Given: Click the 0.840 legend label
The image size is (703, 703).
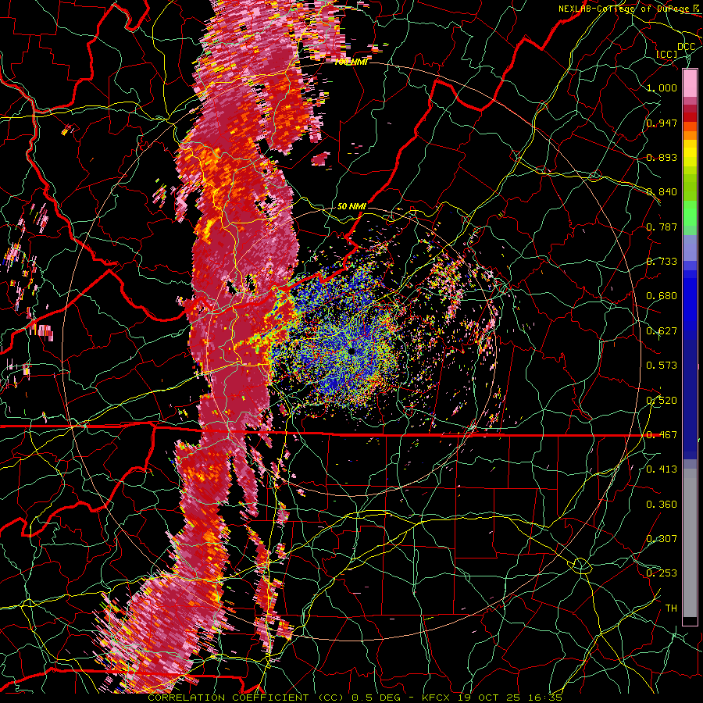Looking at the screenshot, I should pyautogui.click(x=662, y=192).
